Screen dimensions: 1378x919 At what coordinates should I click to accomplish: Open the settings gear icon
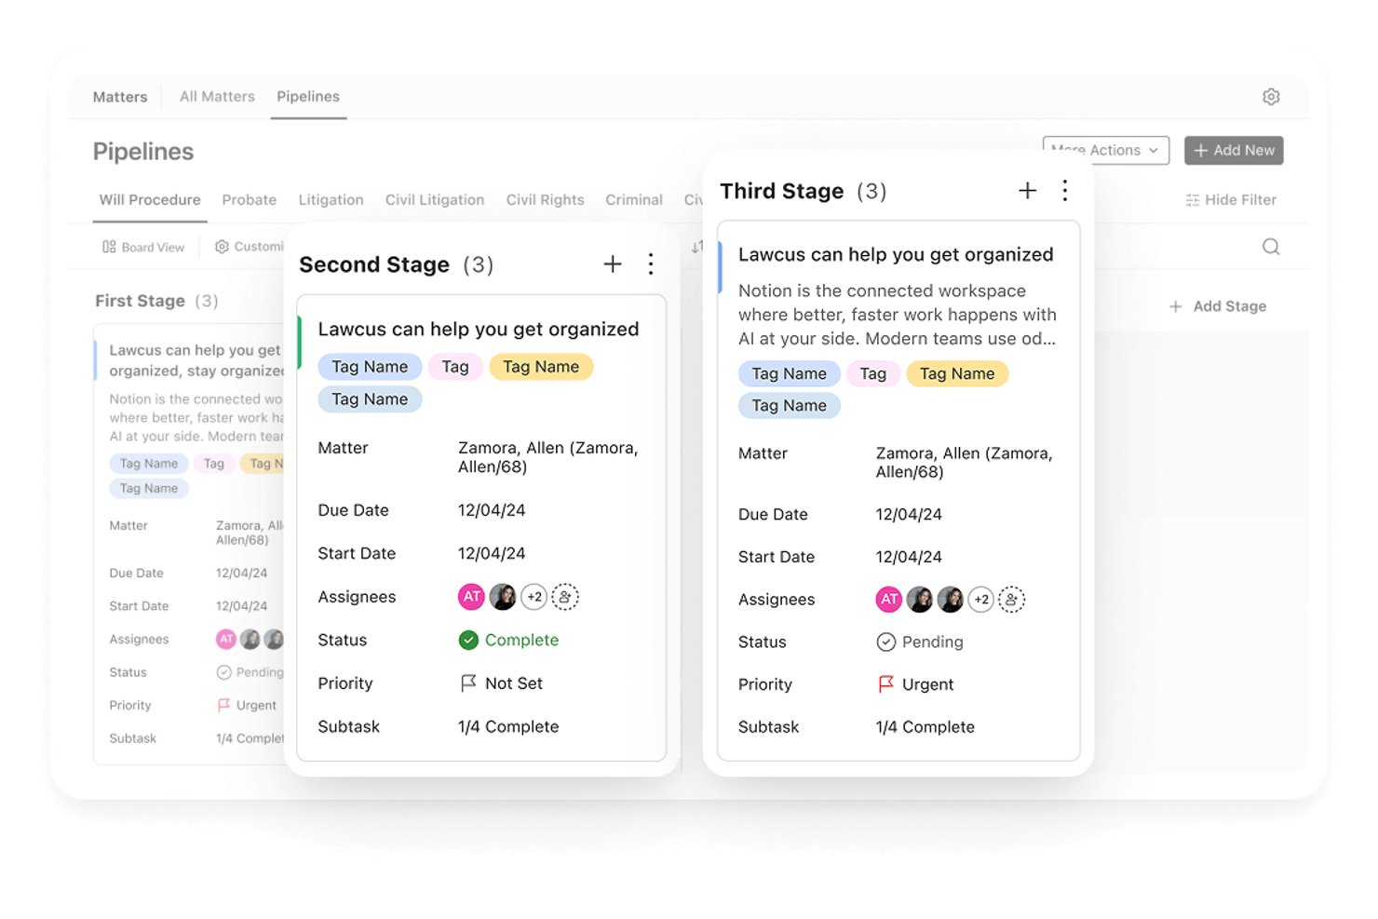point(1271,97)
